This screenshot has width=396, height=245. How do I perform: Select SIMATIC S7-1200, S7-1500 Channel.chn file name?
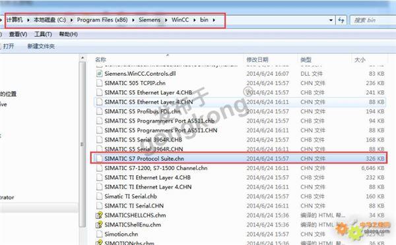pos(156,168)
